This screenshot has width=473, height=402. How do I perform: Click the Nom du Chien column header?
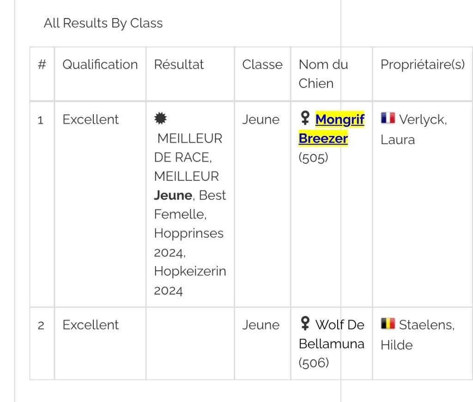tap(323, 73)
